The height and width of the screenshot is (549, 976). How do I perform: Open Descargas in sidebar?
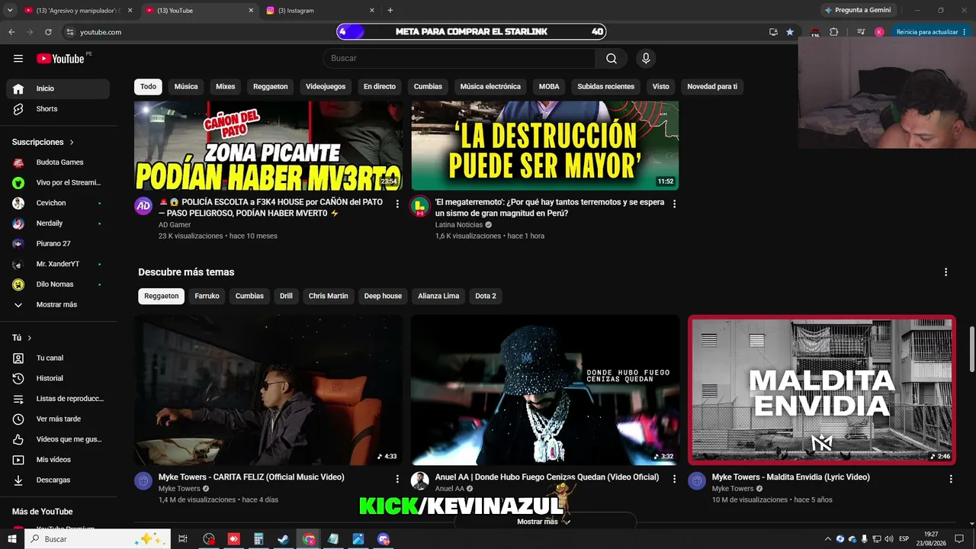click(58, 480)
